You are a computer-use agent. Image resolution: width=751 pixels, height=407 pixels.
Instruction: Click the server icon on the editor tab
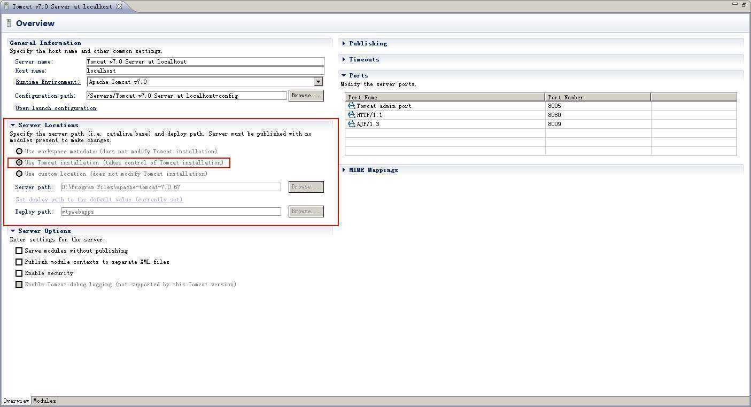coord(6,6)
